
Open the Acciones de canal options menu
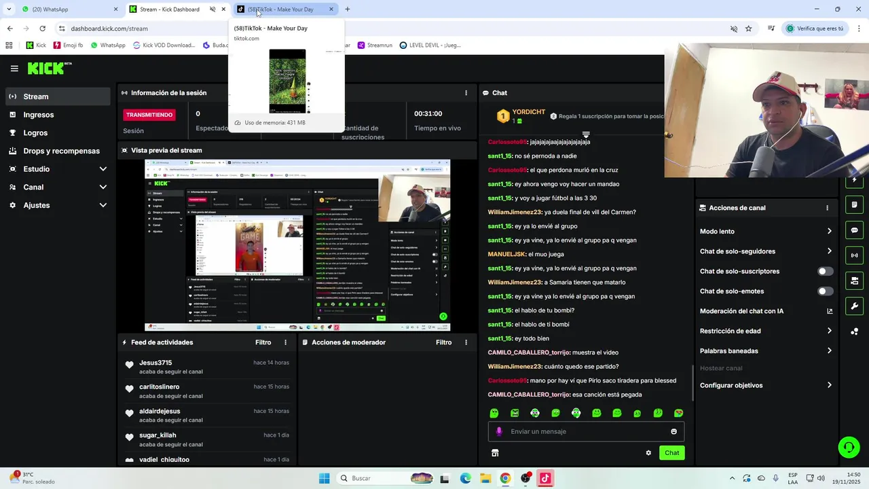pyautogui.click(x=827, y=208)
